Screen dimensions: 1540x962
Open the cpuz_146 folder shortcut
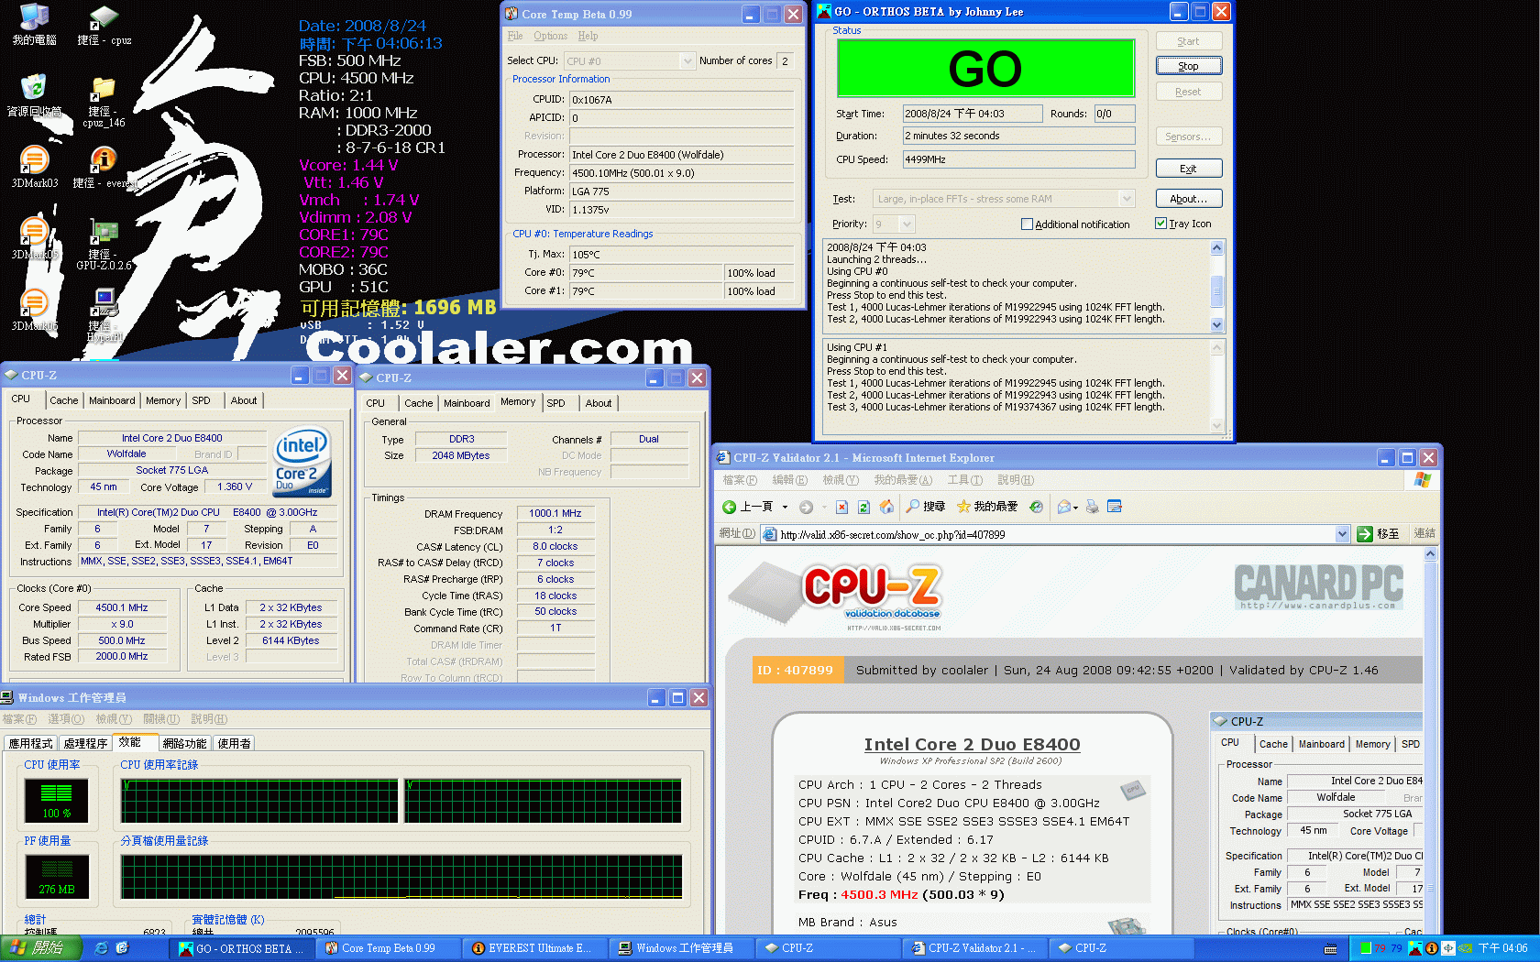[x=104, y=102]
